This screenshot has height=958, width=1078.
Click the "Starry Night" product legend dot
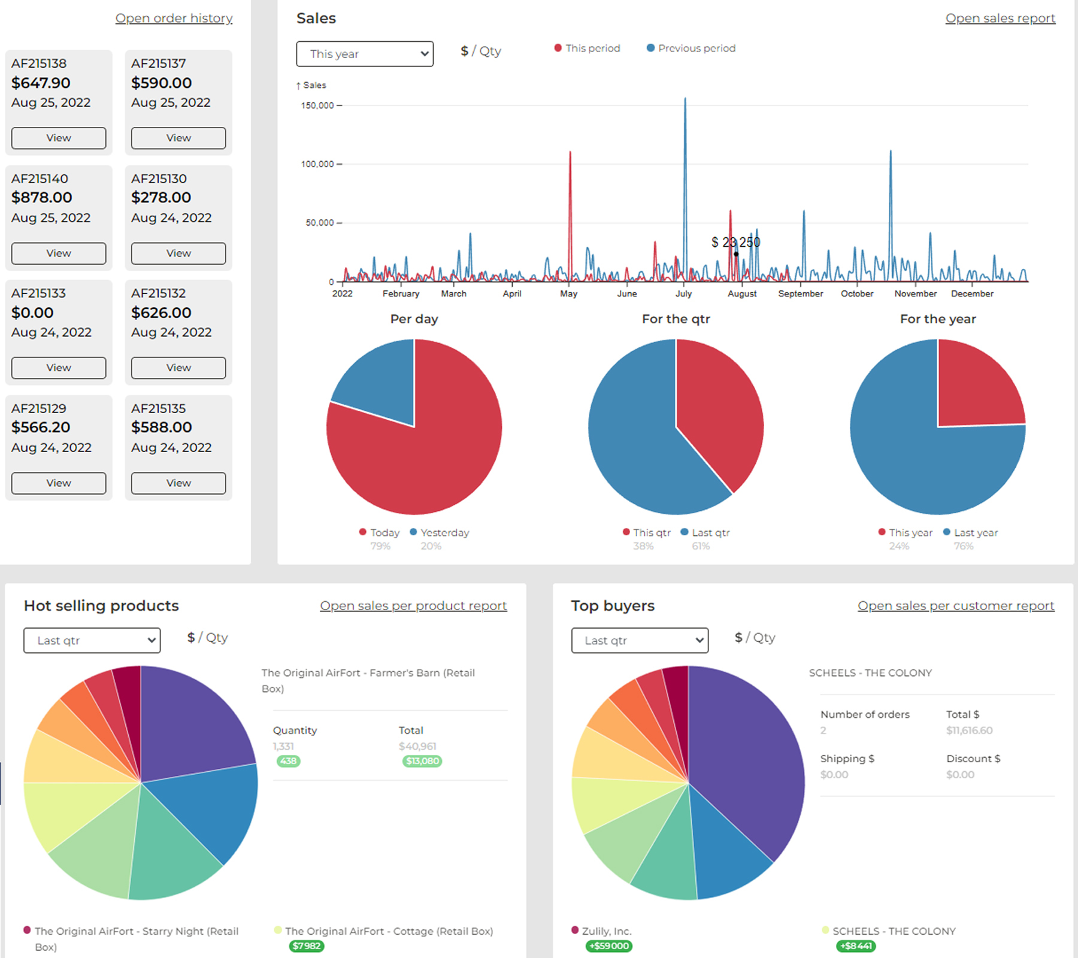pos(26,931)
